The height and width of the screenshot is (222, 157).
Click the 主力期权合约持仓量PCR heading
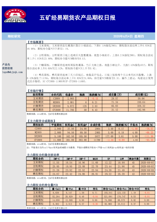tap(42, 185)
